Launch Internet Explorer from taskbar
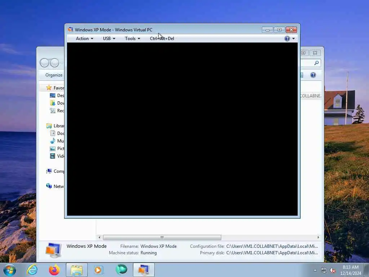Image resolution: width=369 pixels, height=277 pixels. point(32,270)
